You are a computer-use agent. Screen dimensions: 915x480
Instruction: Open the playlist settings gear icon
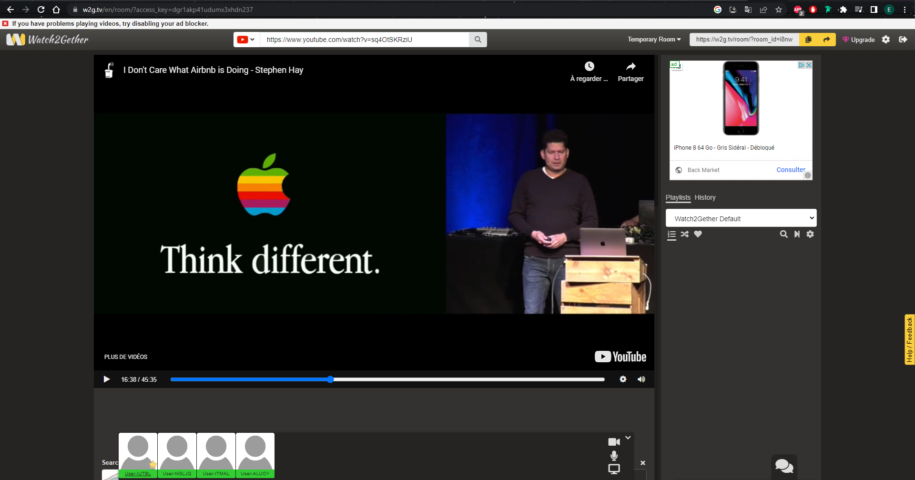tap(810, 234)
